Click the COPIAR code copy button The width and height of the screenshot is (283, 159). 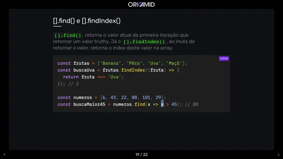(x=224, y=58)
